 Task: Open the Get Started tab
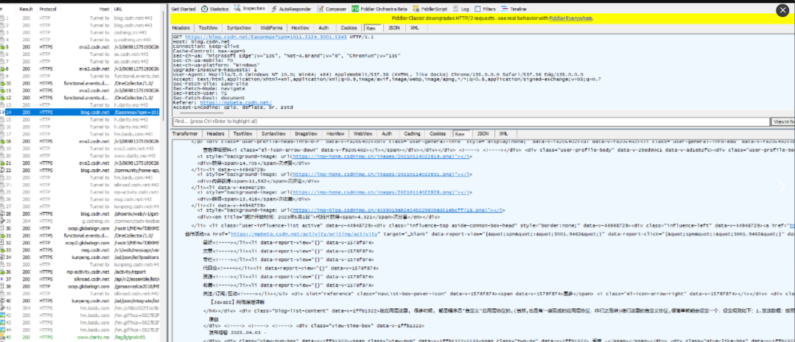pyautogui.click(x=183, y=9)
